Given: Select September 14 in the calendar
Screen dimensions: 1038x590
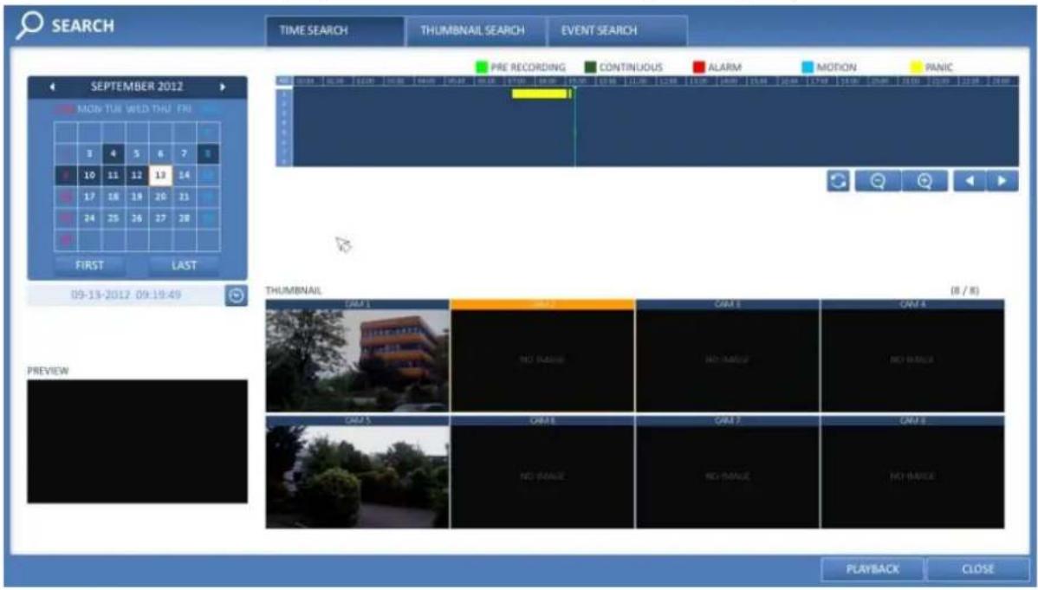Looking at the screenshot, I should (184, 176).
